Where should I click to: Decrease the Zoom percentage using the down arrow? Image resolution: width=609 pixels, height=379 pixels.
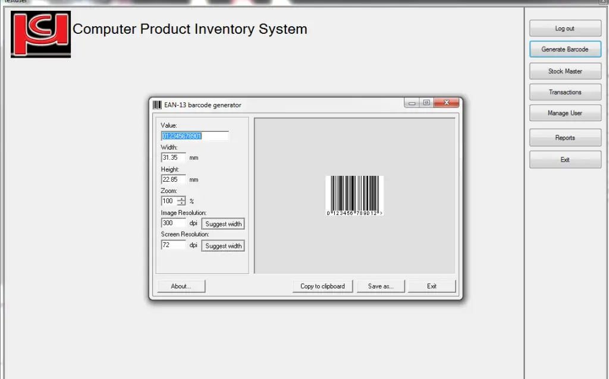pos(183,203)
